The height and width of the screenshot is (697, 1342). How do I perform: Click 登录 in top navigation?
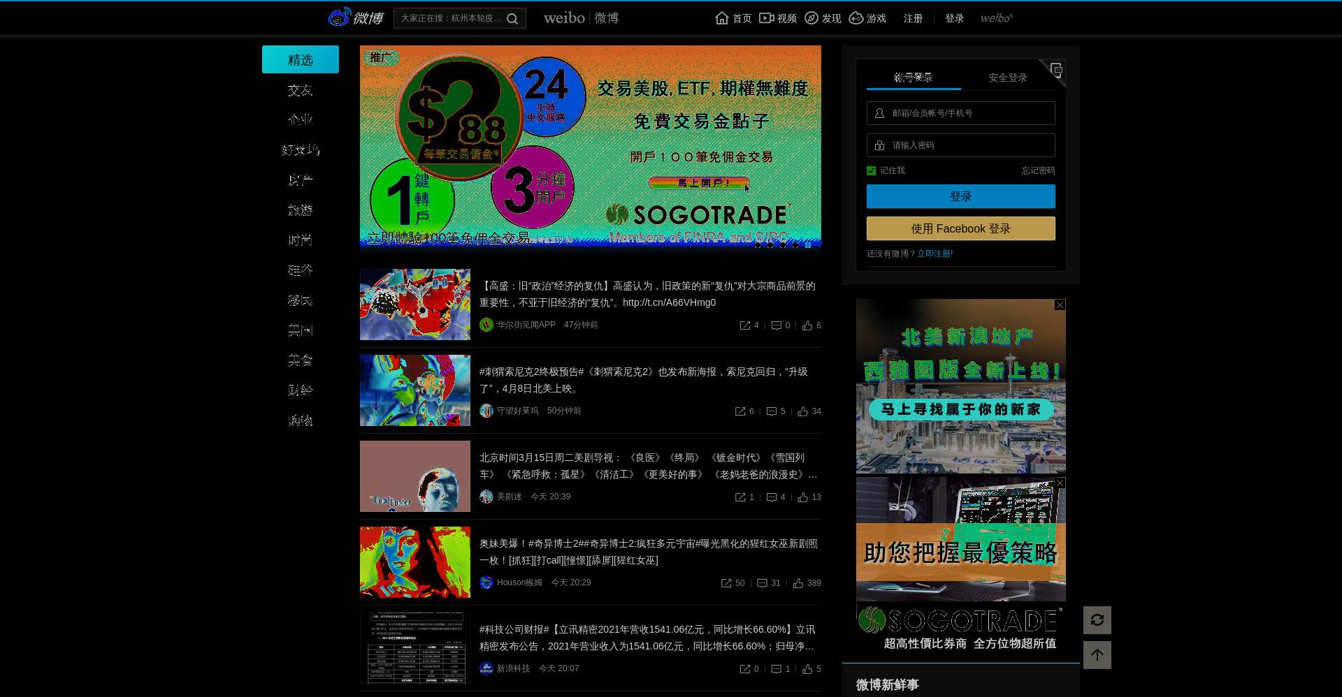tap(954, 18)
